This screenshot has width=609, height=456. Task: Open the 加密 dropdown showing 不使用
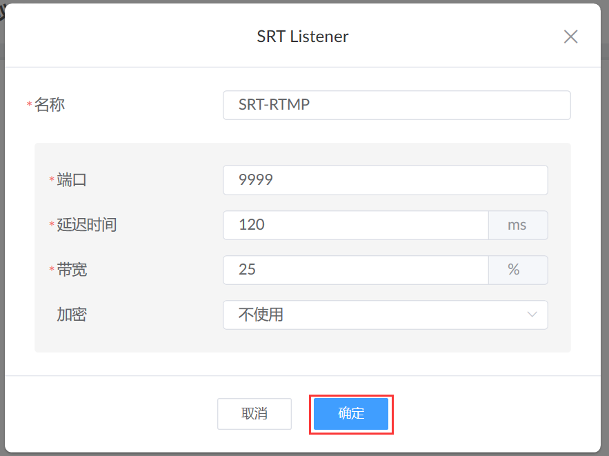(386, 315)
